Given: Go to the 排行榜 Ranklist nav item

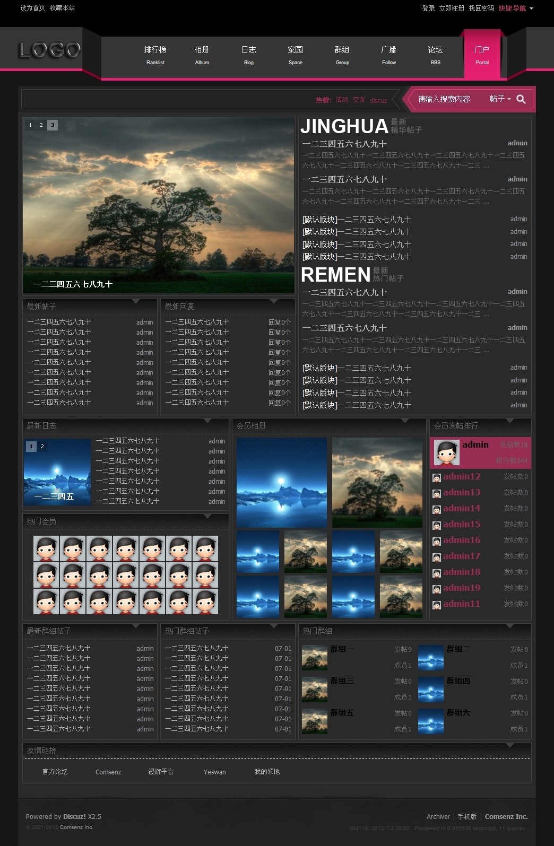Looking at the screenshot, I should click(155, 55).
